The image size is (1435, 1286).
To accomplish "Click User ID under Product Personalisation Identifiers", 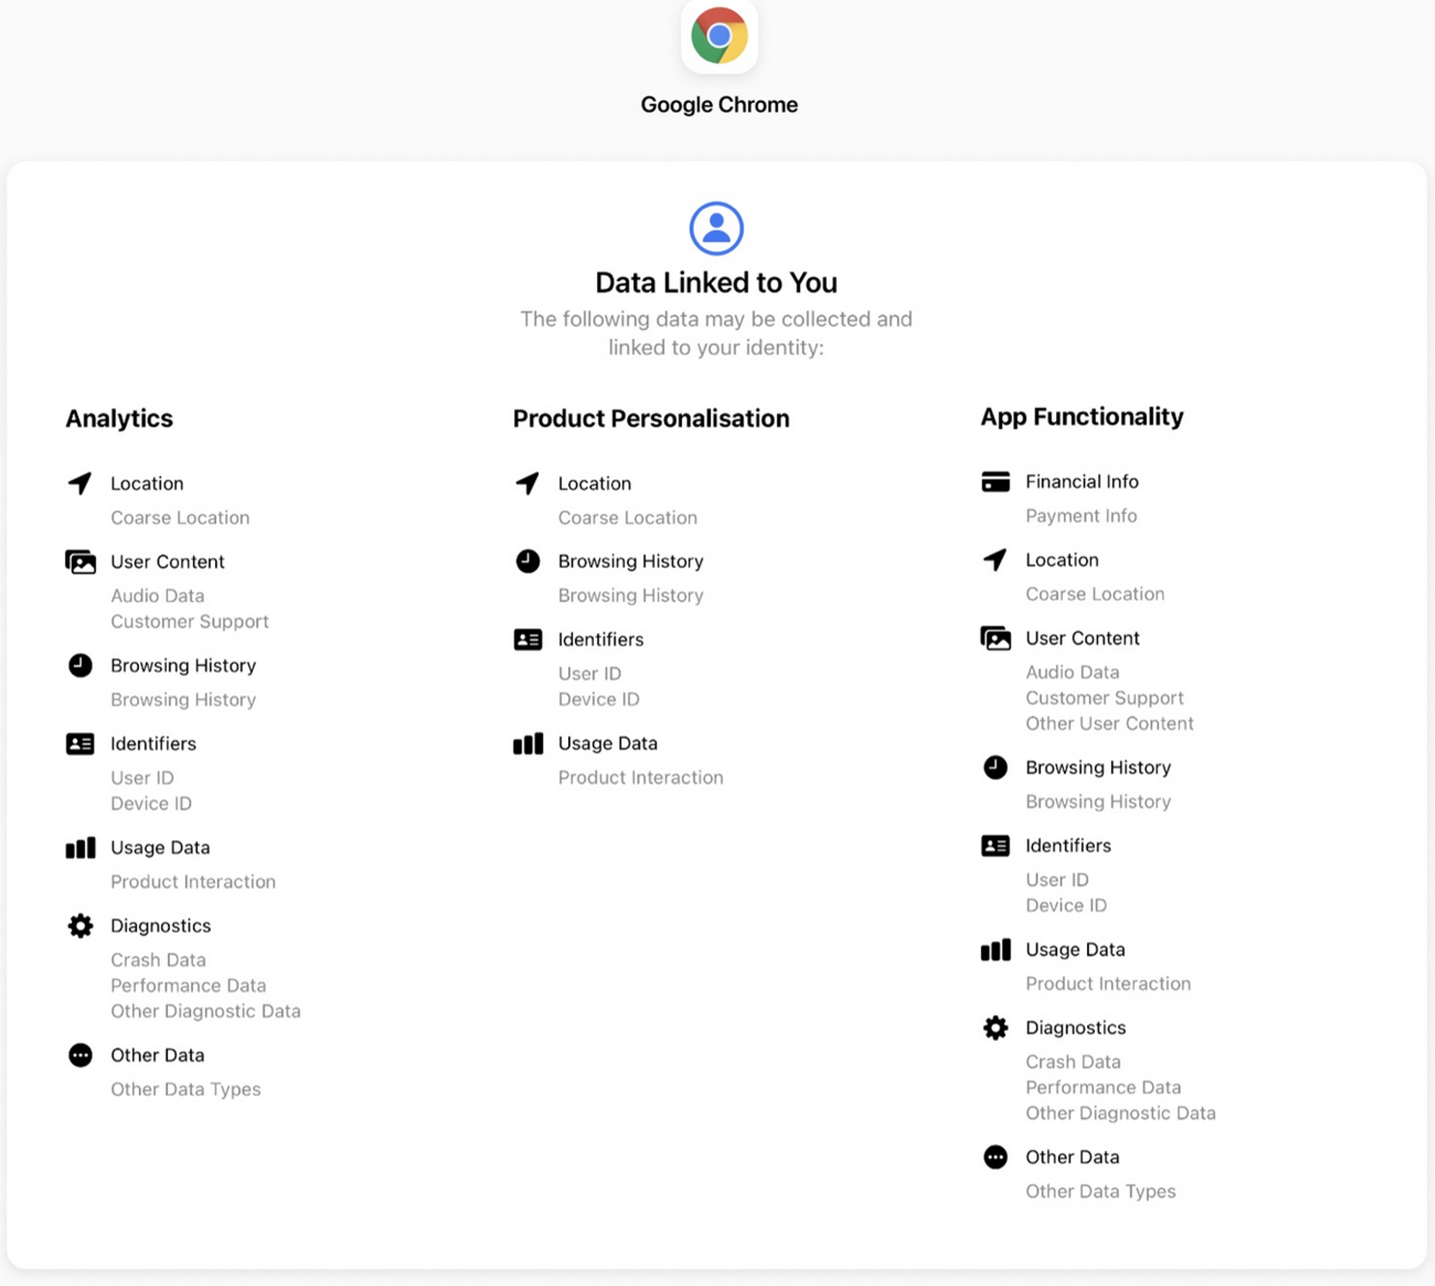I will point(590,673).
